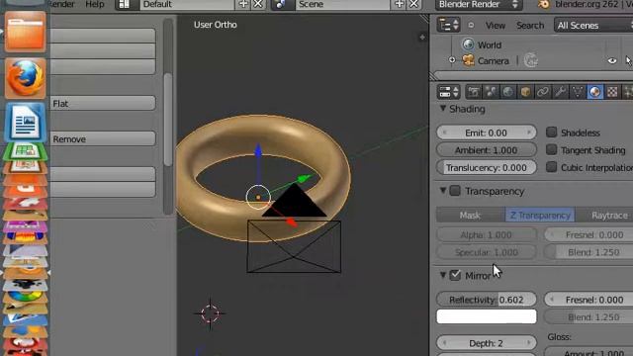Viewport: 633px width, 356px height.
Task: Collapse the outliner header menus circle icon
Action: point(471,25)
